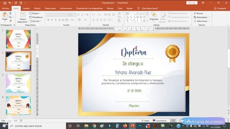Undo the last action in PowerPoint
230x129 pixels.
click(10, 3)
